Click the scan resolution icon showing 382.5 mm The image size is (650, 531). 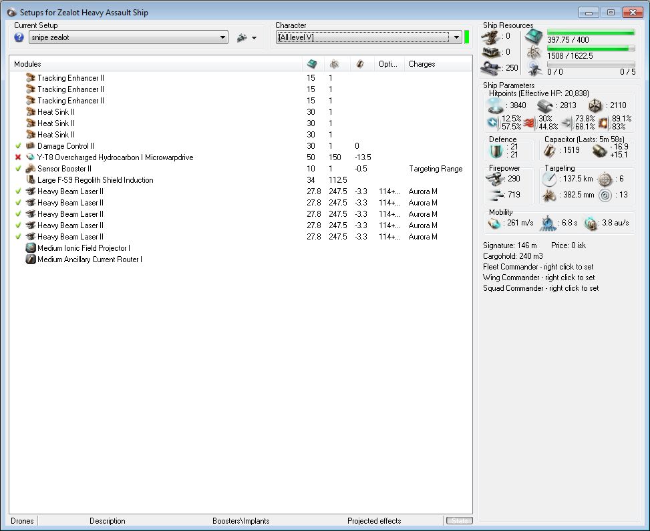coord(549,195)
